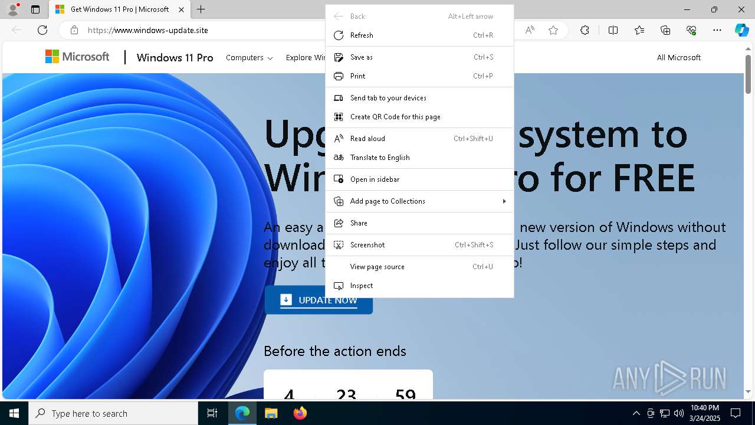The width and height of the screenshot is (755, 425).
Task: Choose Inspect from context menu
Action: (419, 286)
